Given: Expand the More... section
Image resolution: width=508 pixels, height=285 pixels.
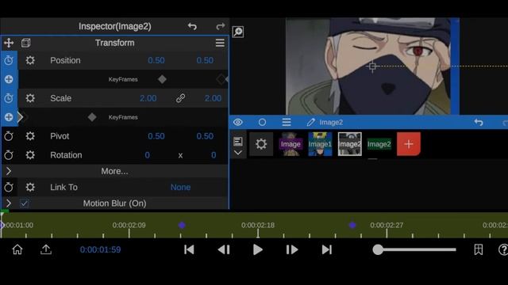Looking at the screenshot, I should point(9,171).
